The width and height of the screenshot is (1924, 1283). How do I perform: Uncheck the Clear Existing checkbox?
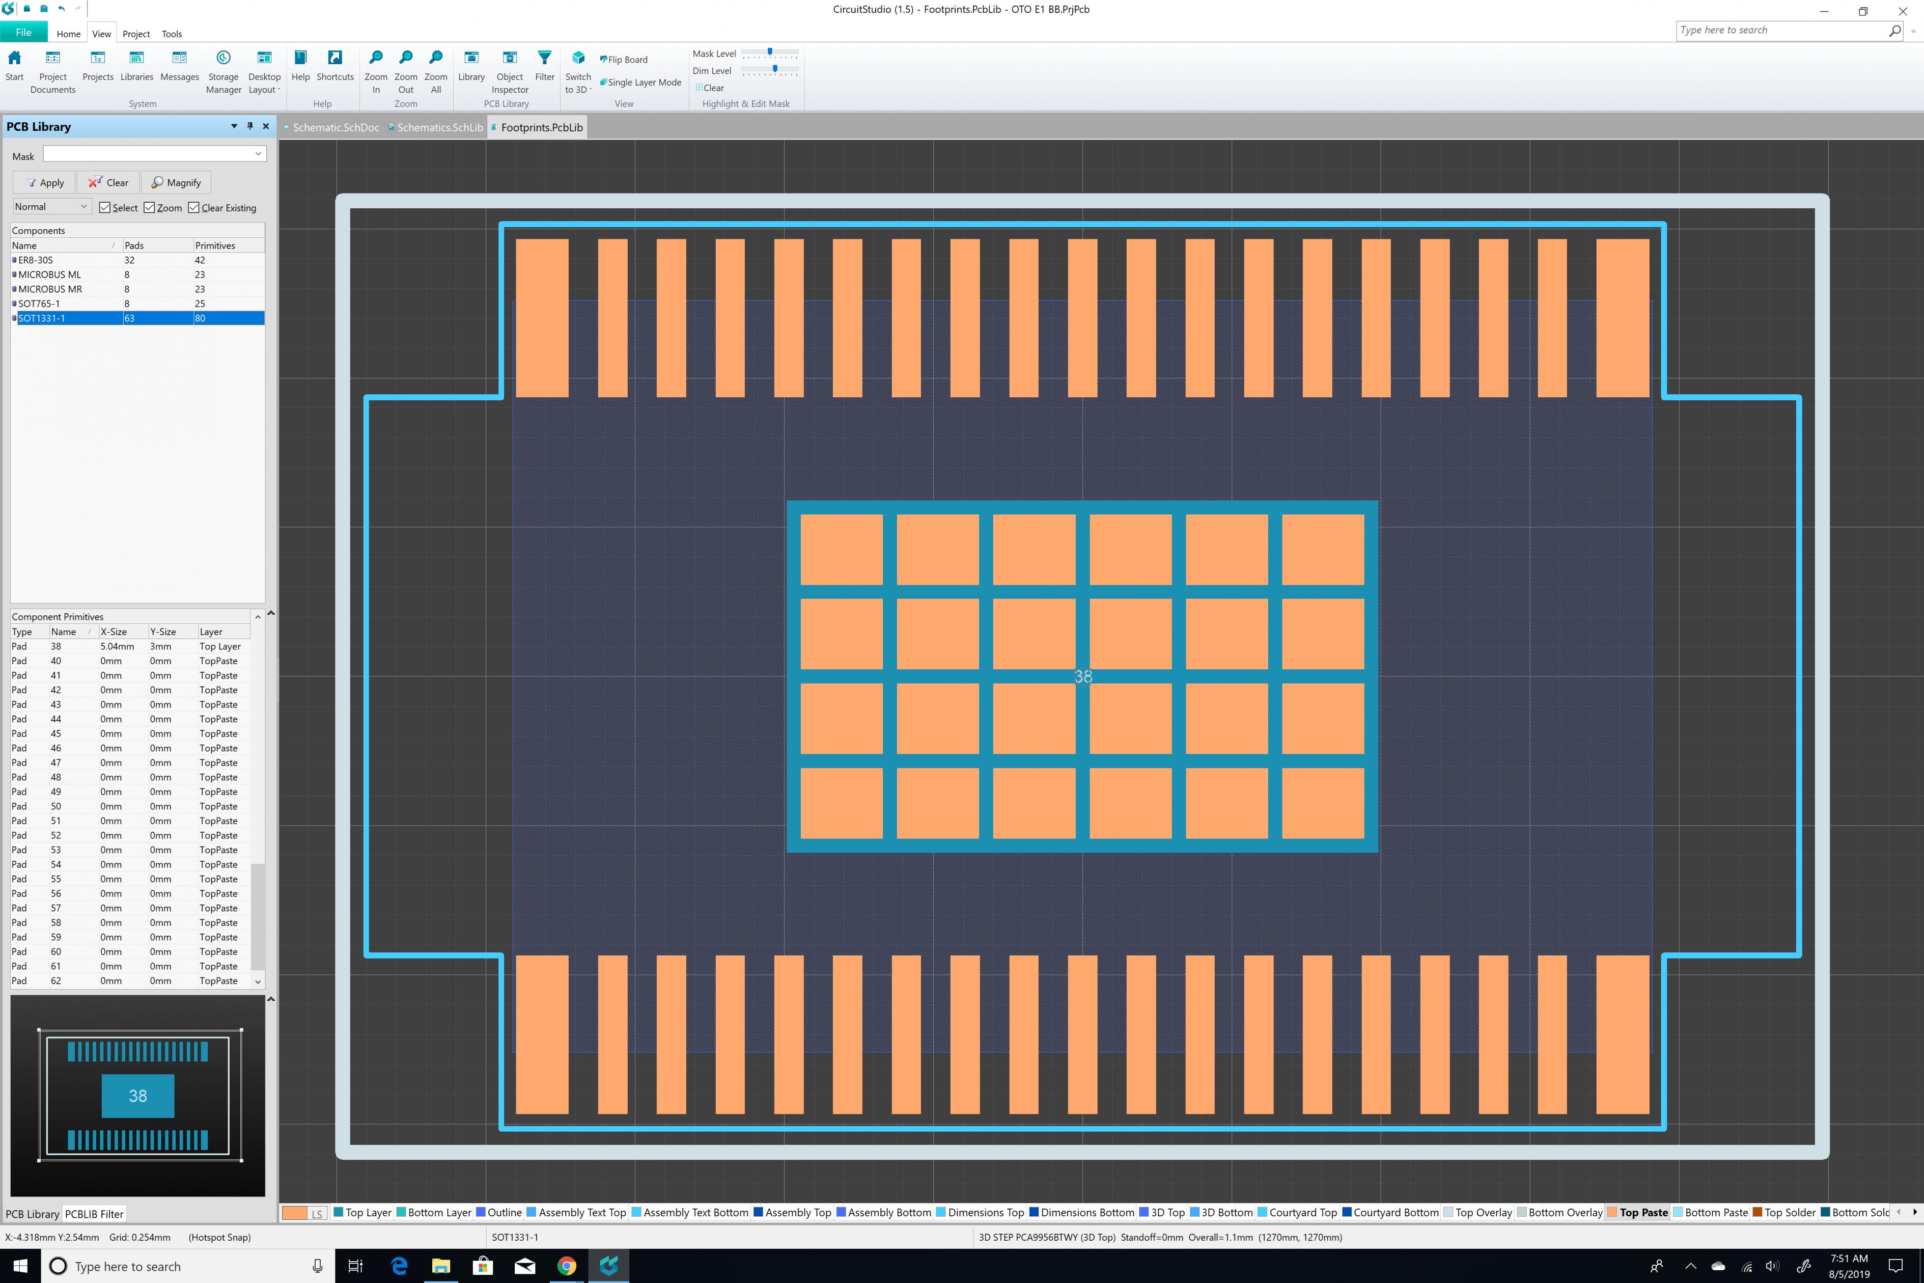tap(194, 208)
